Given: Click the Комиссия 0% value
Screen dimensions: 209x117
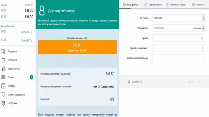Looking at the screenshot, I should click(112, 99).
